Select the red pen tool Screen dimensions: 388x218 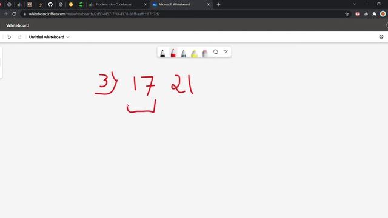(173, 53)
